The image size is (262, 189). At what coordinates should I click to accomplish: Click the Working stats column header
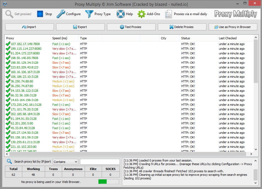tap(34, 169)
